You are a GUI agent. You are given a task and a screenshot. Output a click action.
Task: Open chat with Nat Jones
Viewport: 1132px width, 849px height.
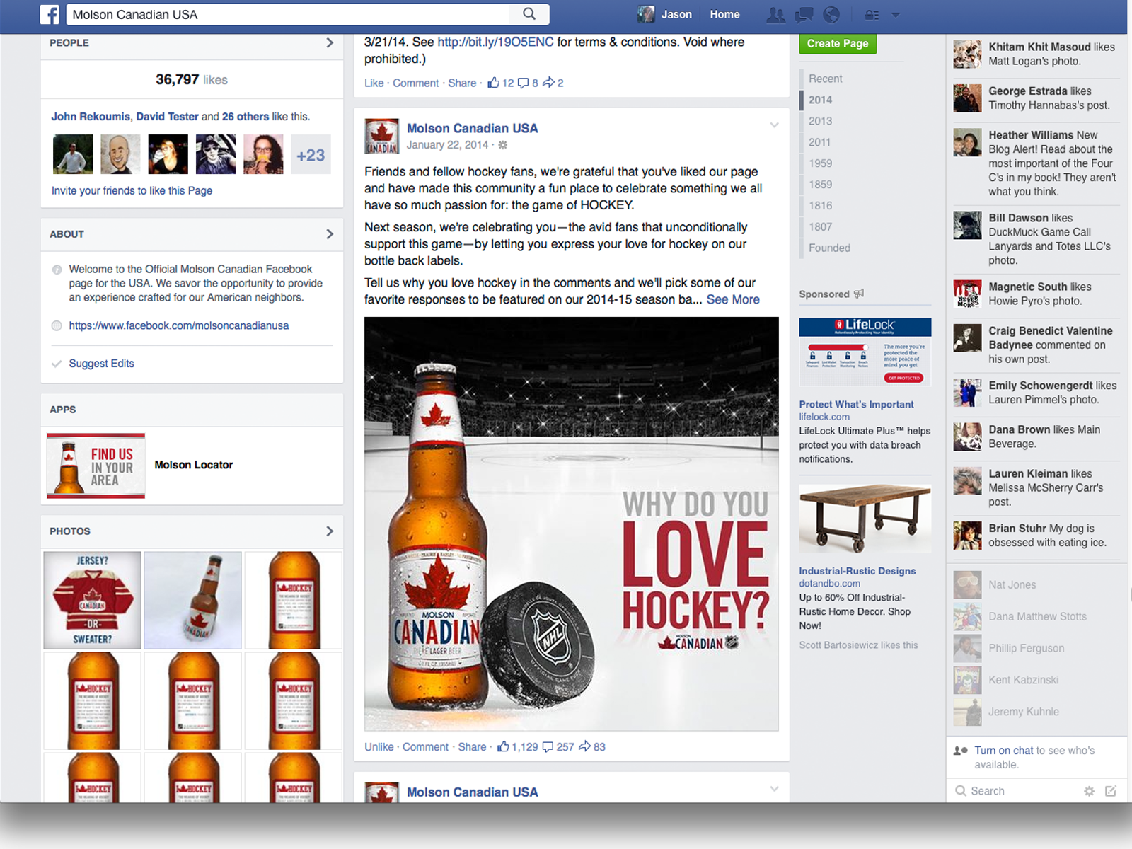(1038, 585)
